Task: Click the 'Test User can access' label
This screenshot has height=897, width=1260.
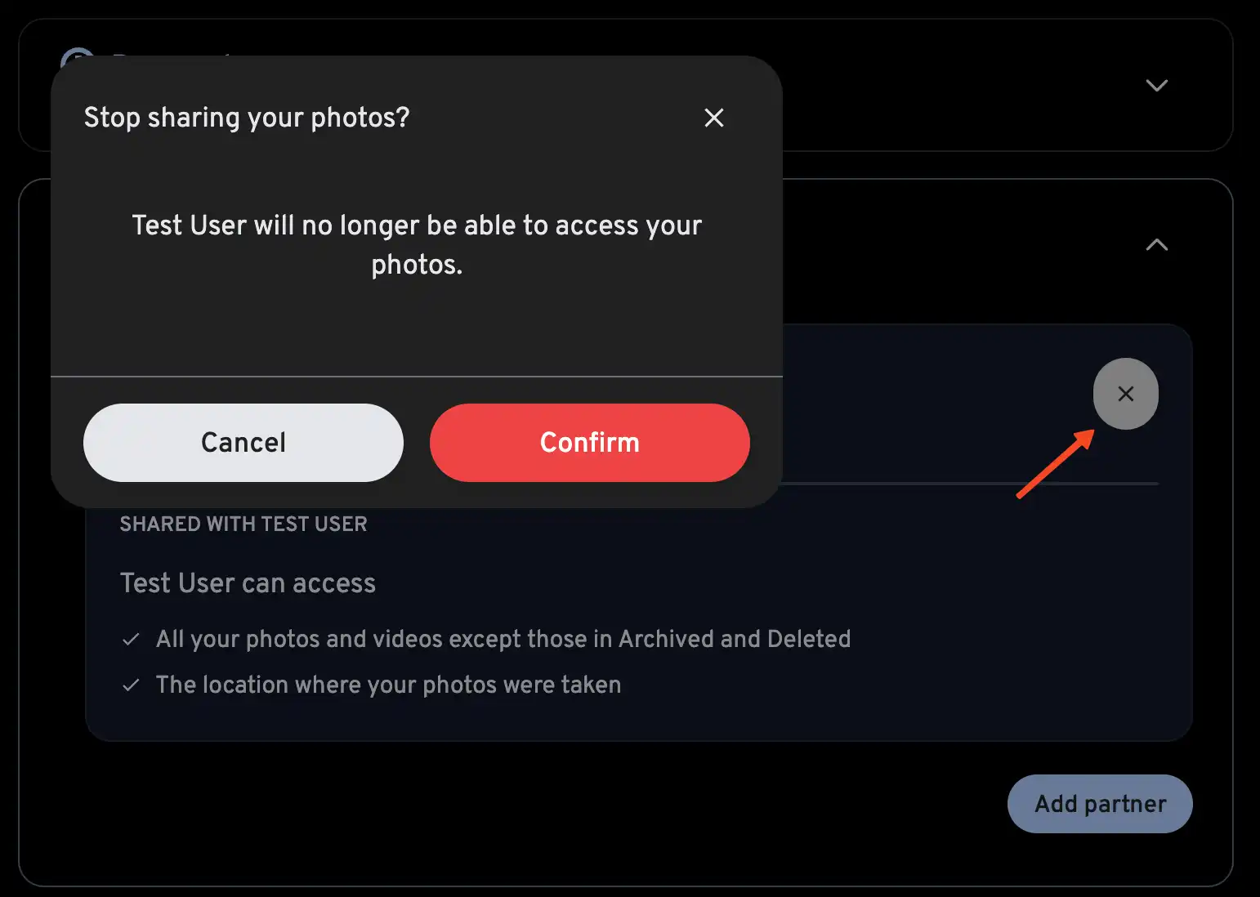Action: coord(248,582)
